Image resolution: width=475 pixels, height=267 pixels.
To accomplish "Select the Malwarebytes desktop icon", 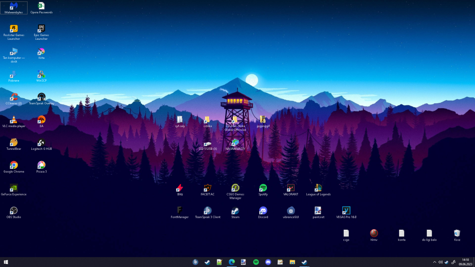I will pos(14,8).
